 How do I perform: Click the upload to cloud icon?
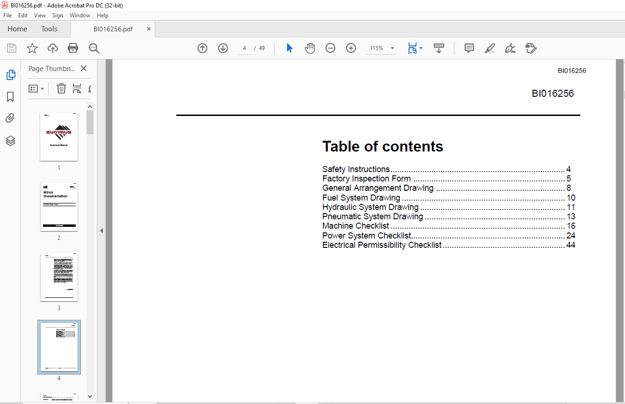[x=53, y=48]
